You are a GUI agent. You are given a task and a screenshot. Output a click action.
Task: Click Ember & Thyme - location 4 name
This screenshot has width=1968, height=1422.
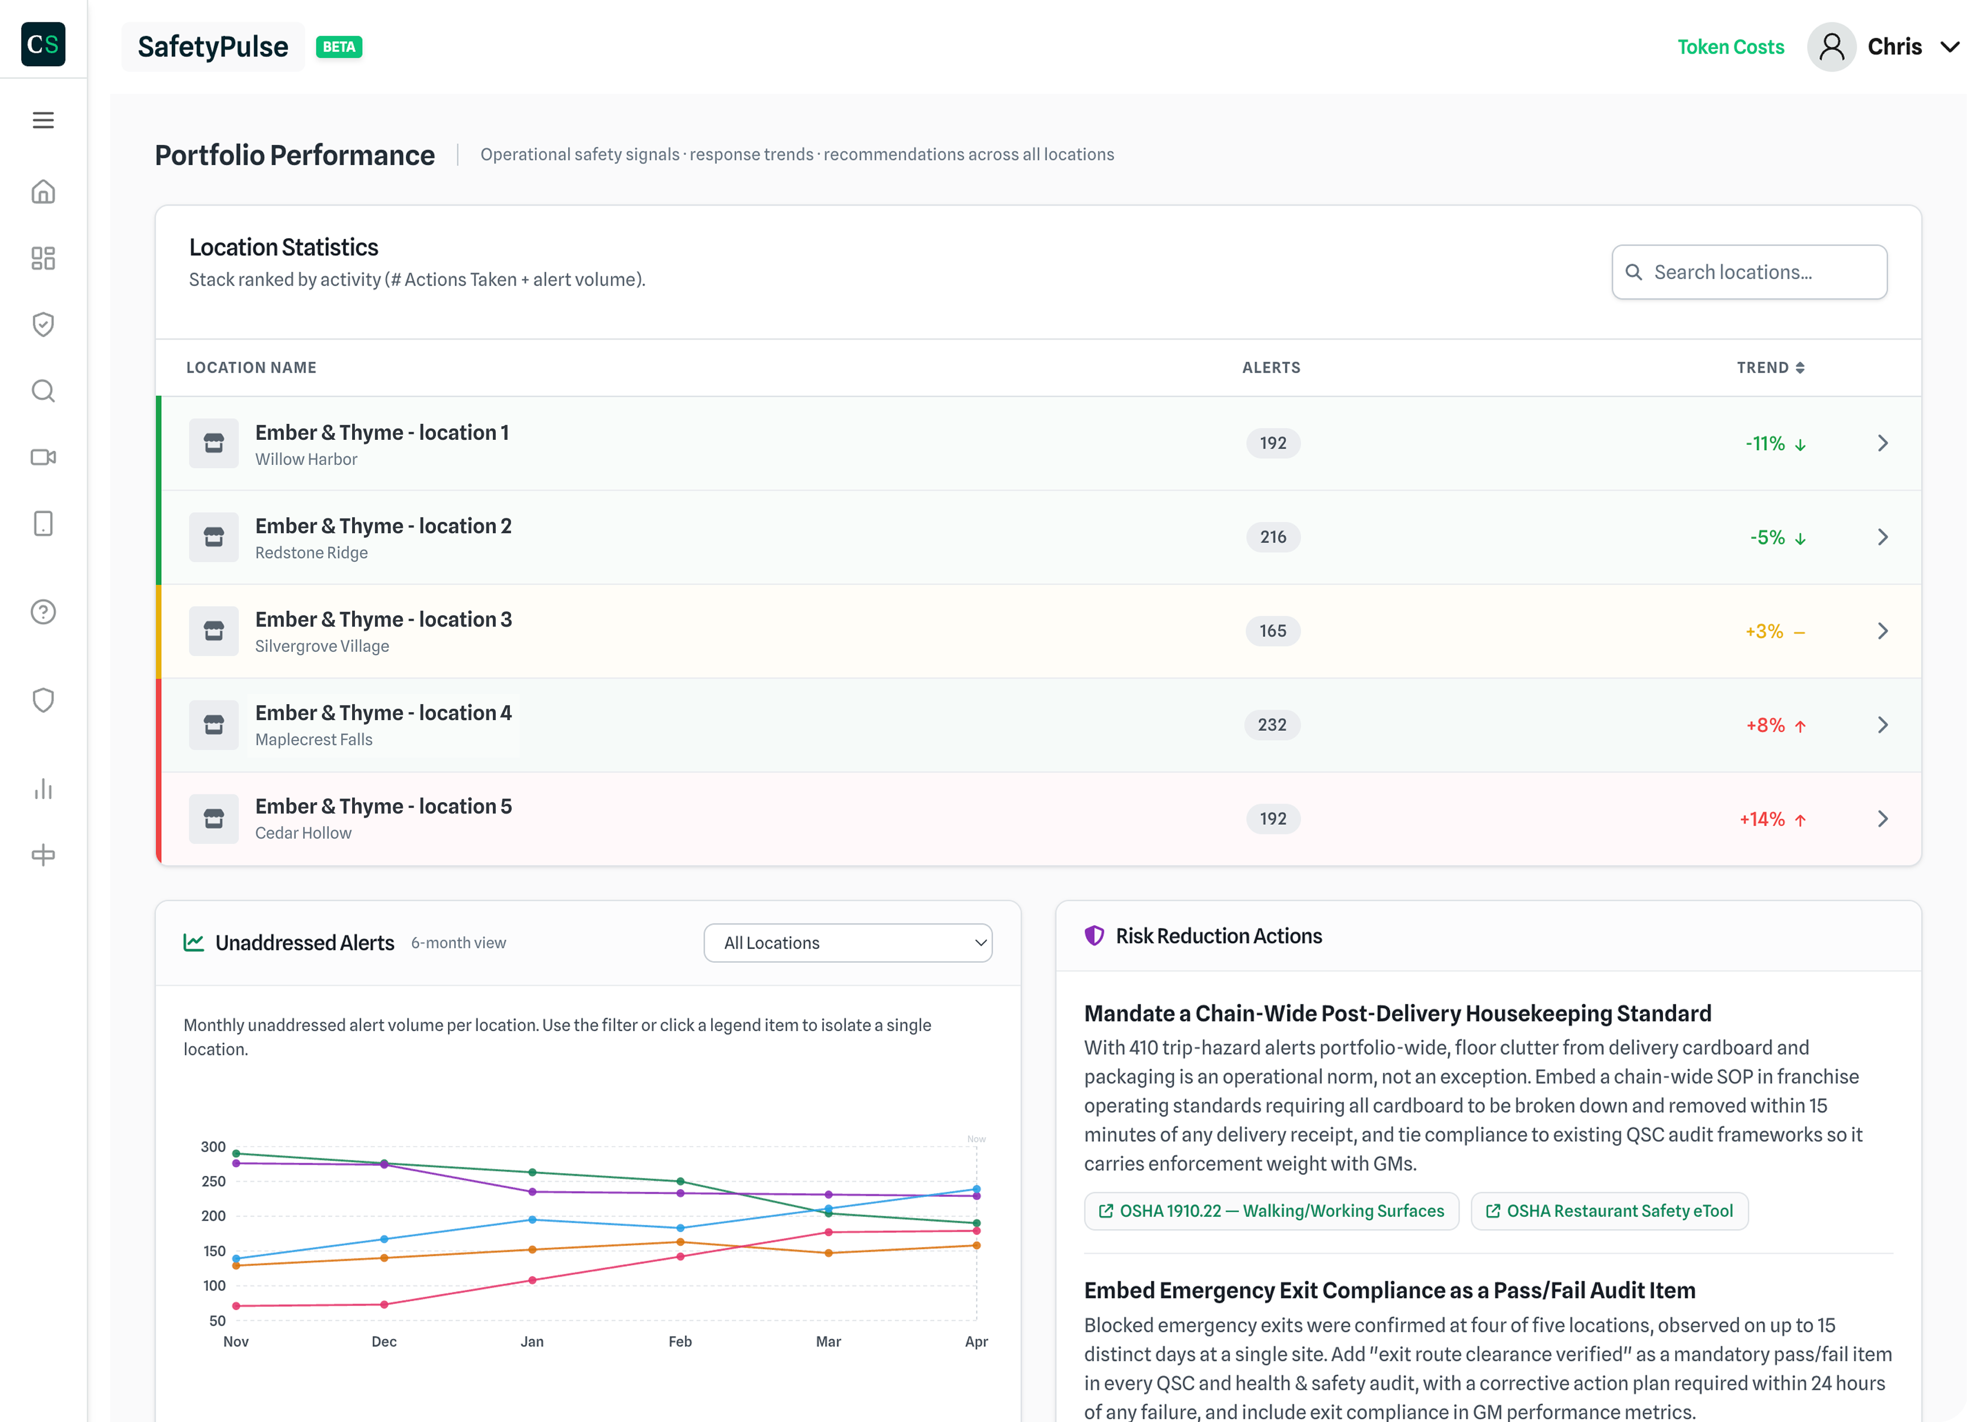(383, 712)
